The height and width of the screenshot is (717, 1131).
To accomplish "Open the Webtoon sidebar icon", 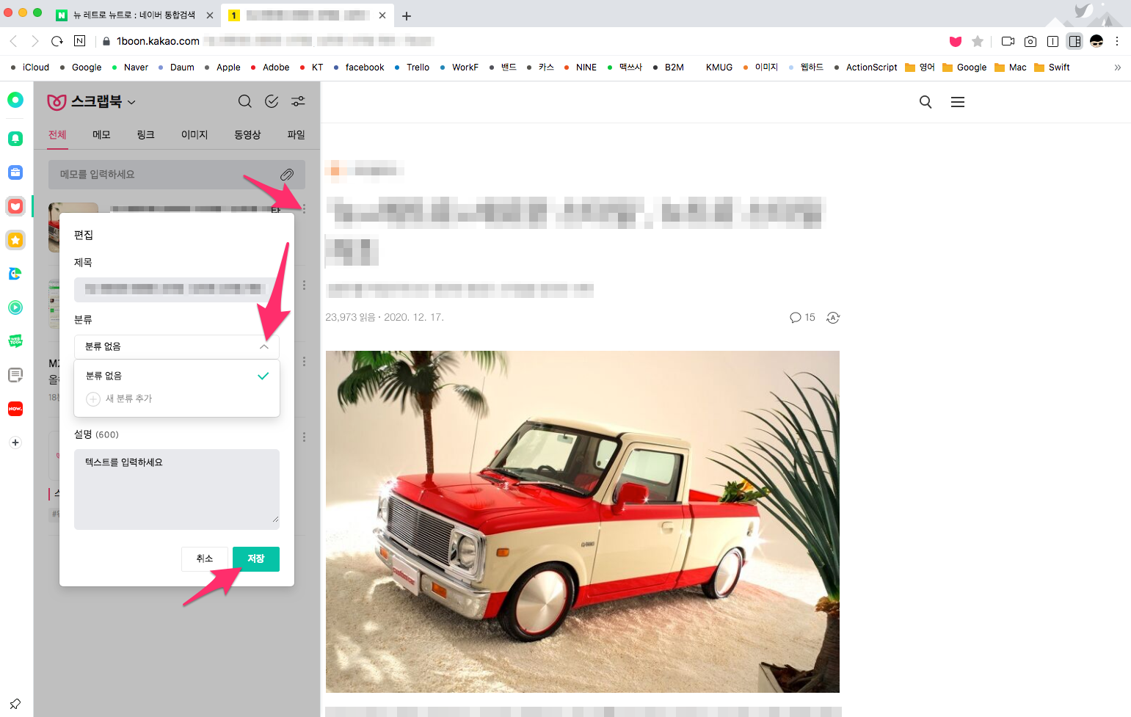I will (x=15, y=341).
